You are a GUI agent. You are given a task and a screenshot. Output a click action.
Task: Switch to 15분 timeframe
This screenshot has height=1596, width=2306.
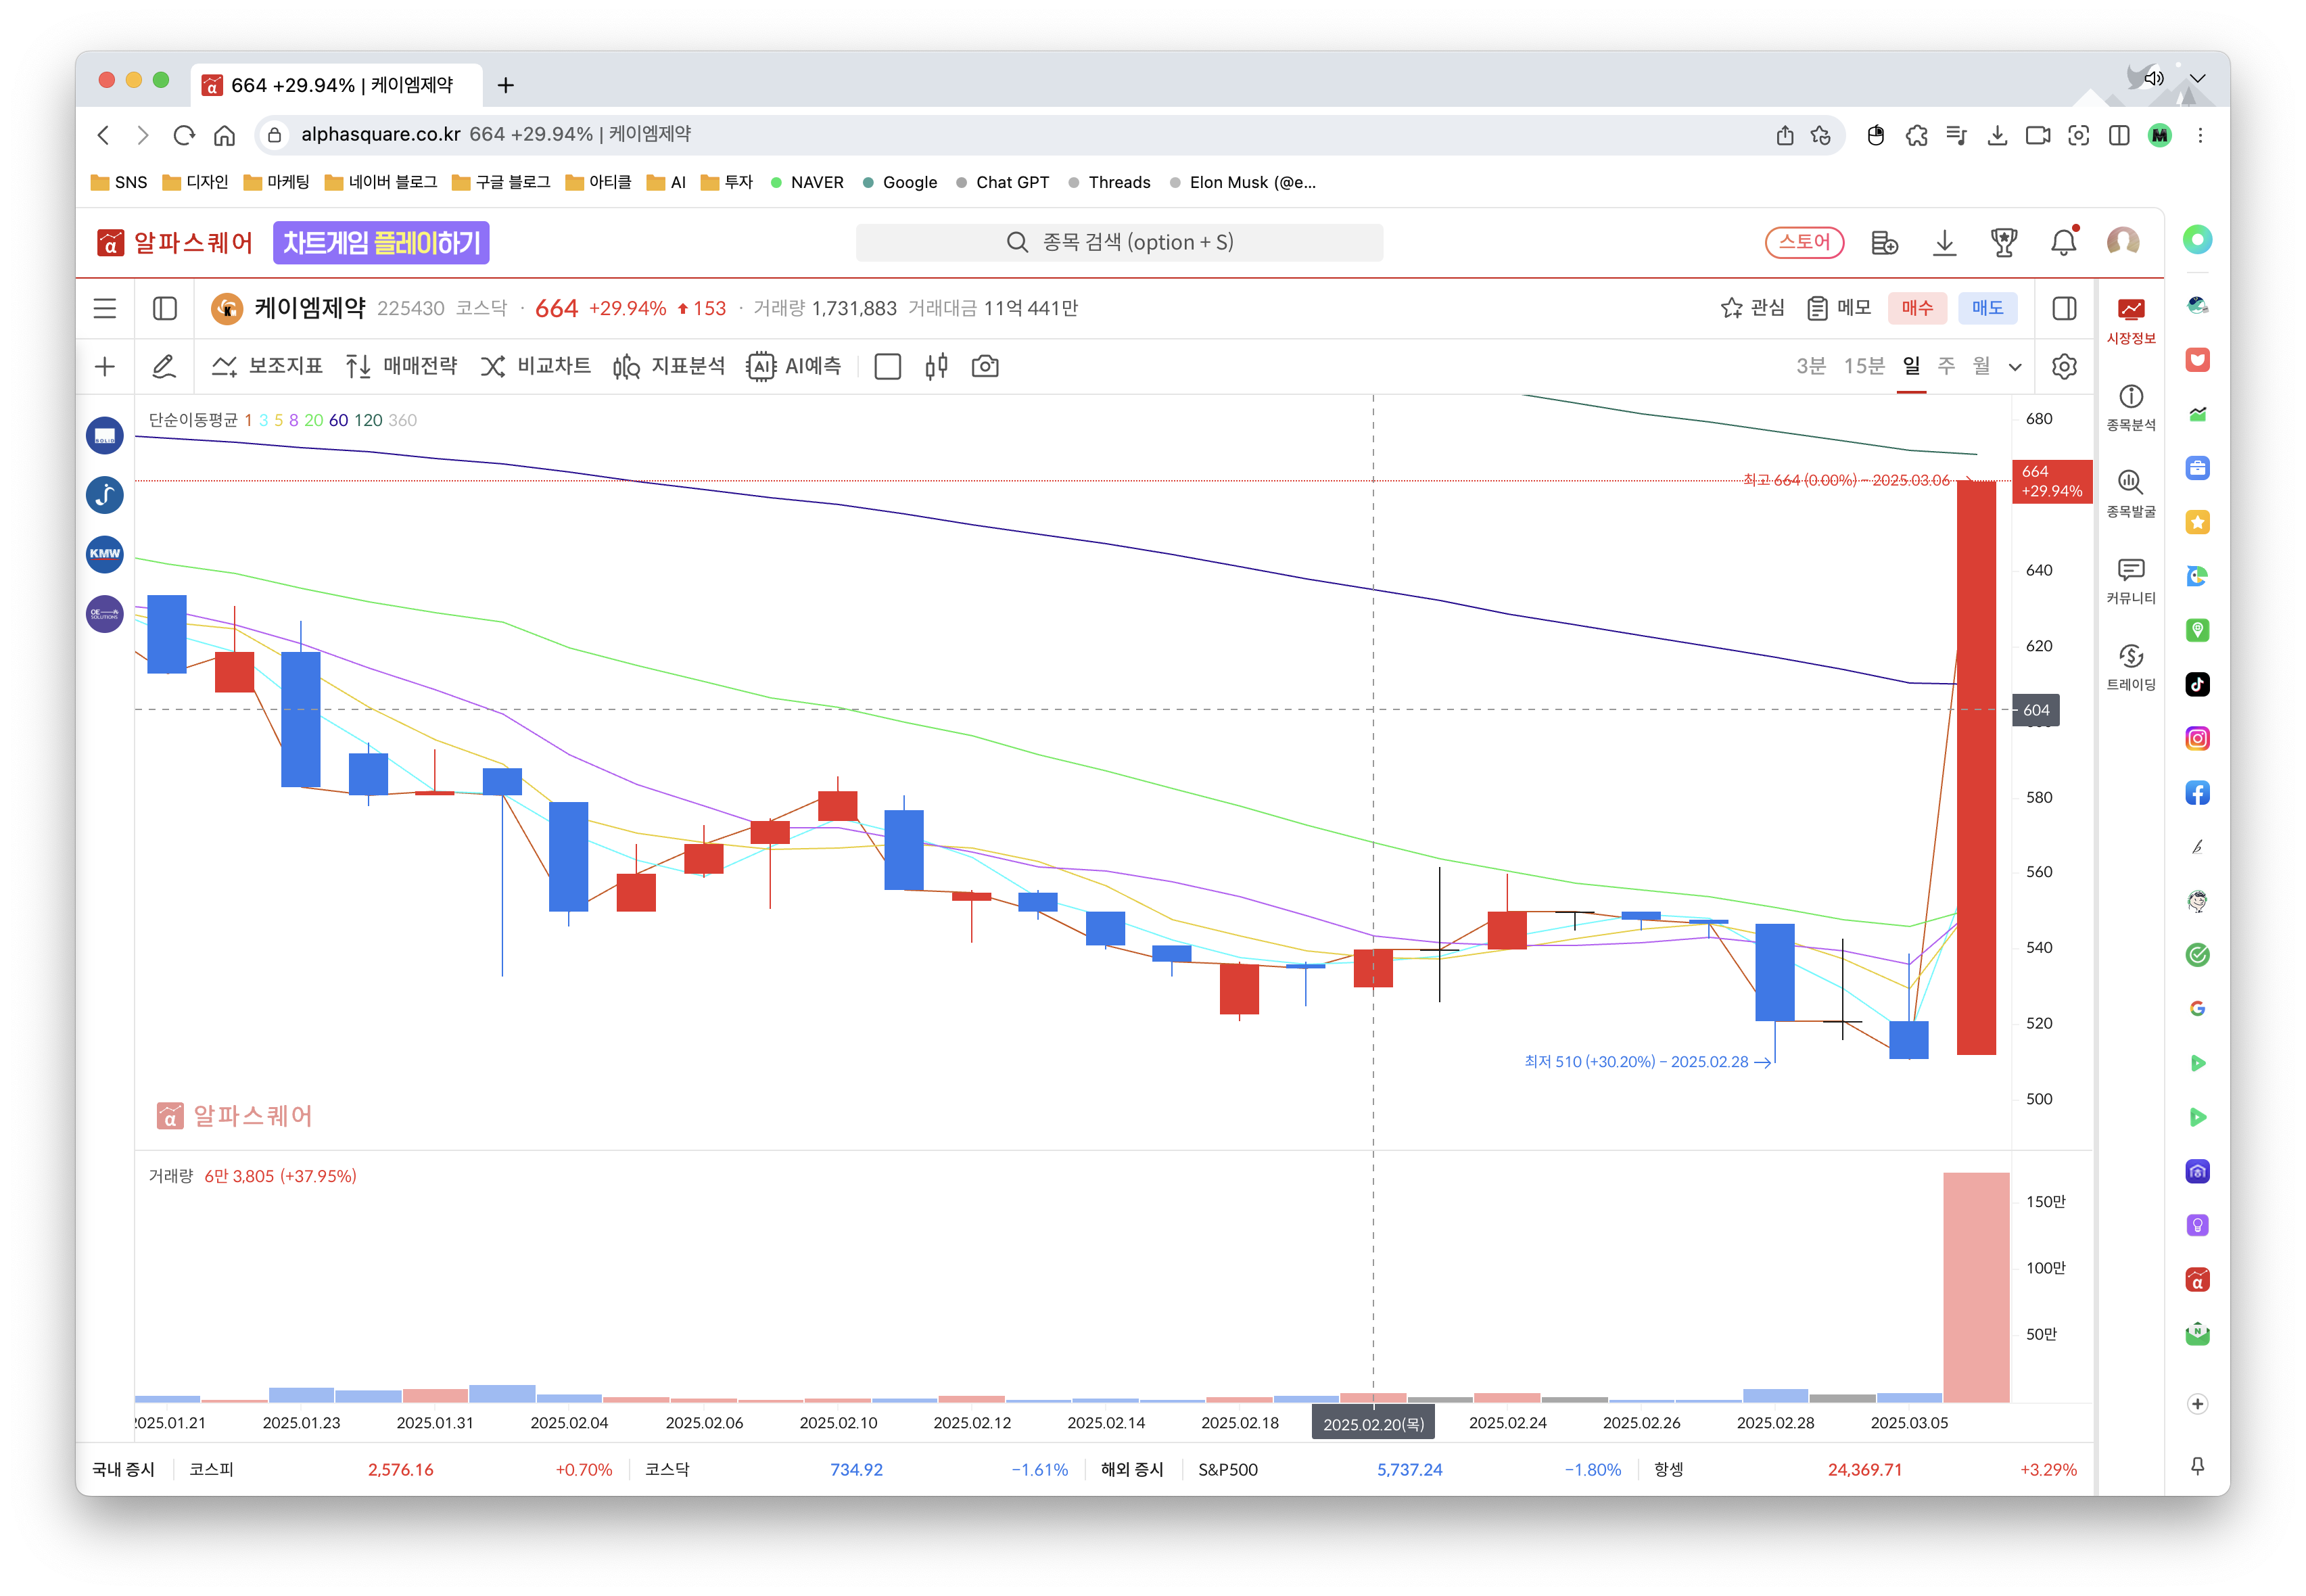[1864, 367]
